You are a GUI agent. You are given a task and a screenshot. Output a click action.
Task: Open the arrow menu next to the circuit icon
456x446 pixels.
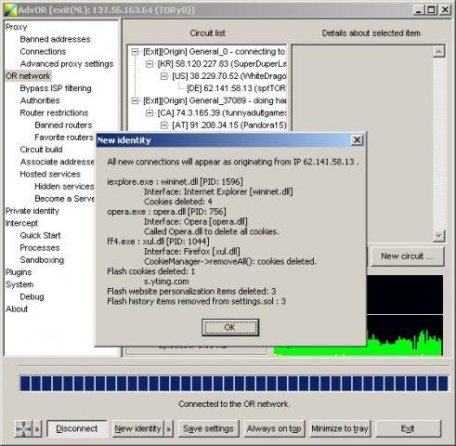pos(37,429)
